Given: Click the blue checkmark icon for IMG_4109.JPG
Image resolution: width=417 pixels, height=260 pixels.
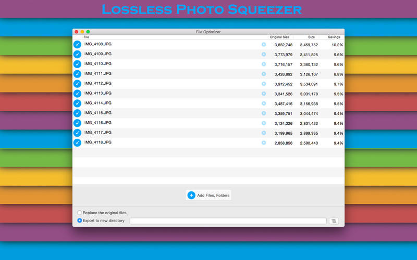Looking at the screenshot, I should (77, 54).
